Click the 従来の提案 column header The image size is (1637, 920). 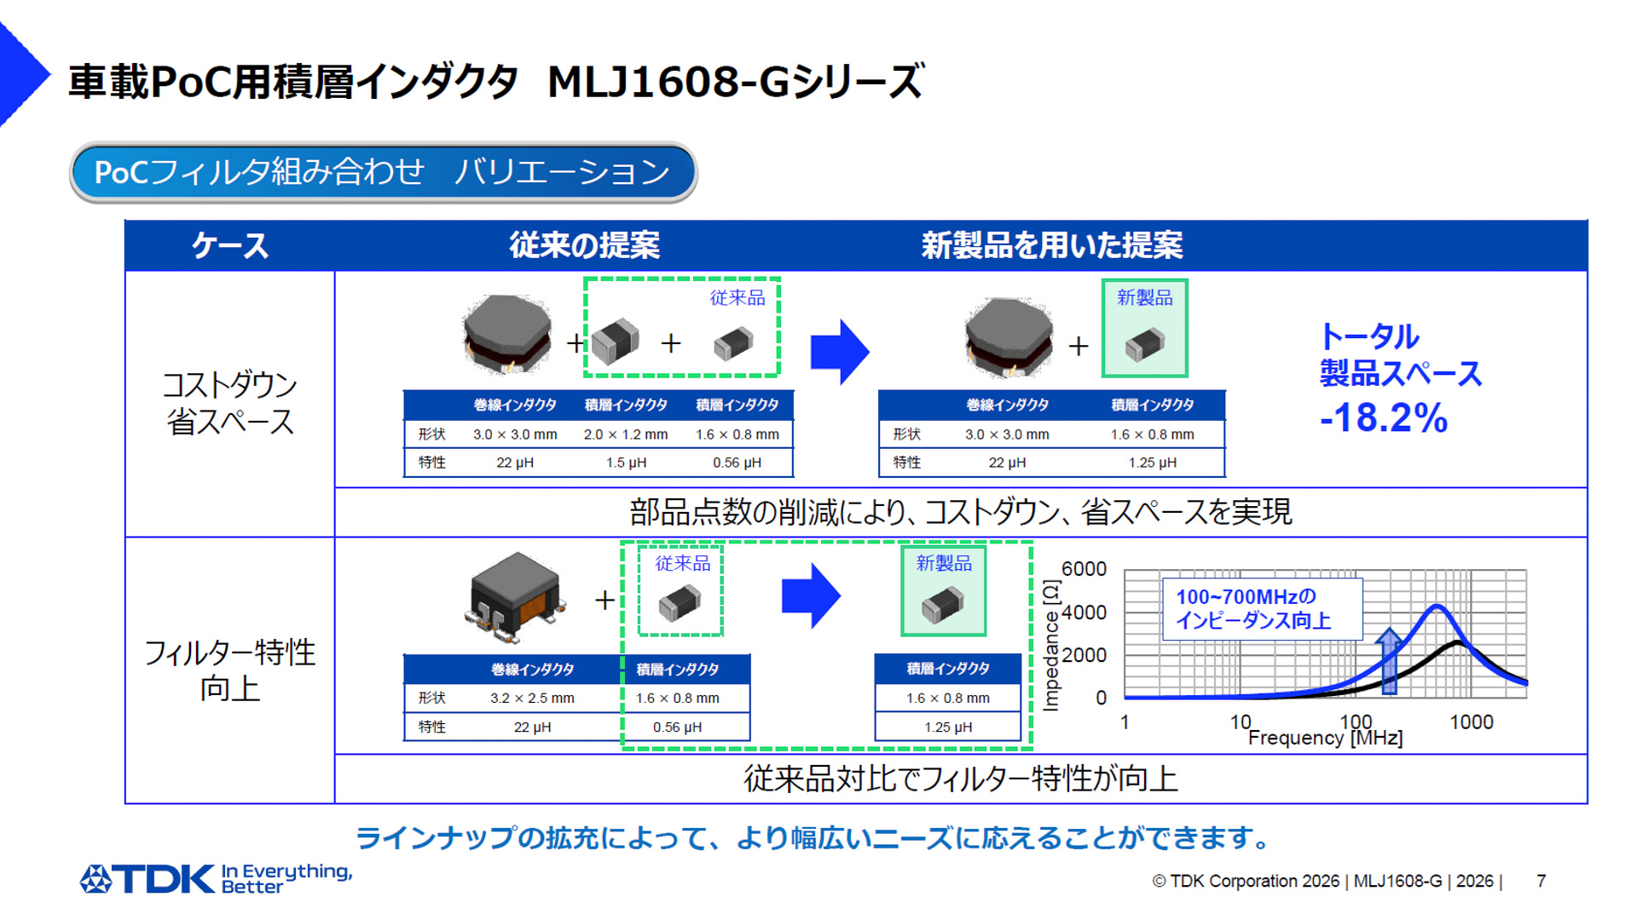tap(585, 245)
